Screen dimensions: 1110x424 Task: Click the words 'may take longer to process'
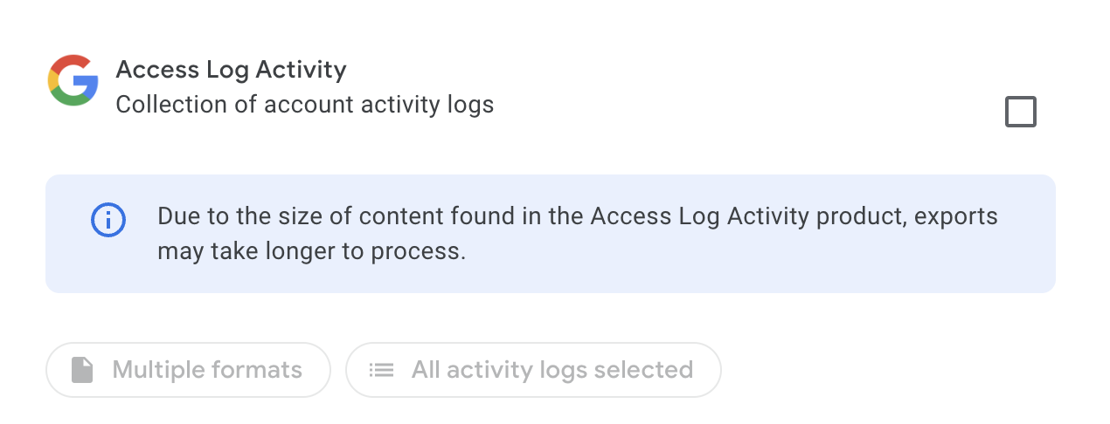coord(312,252)
